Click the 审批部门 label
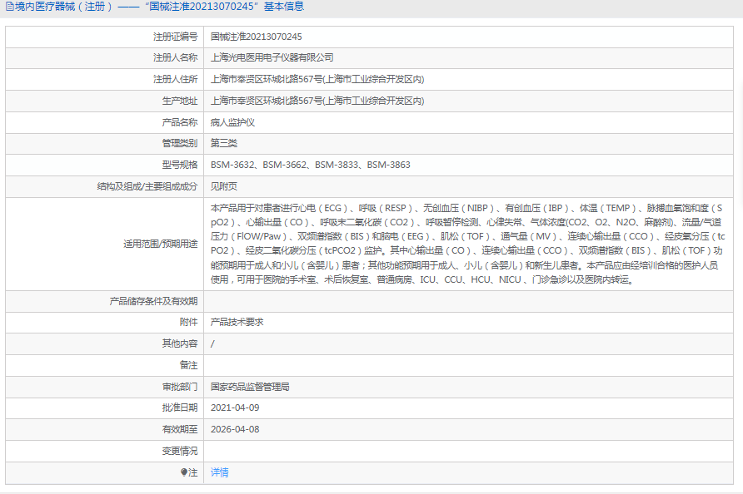 (x=180, y=387)
